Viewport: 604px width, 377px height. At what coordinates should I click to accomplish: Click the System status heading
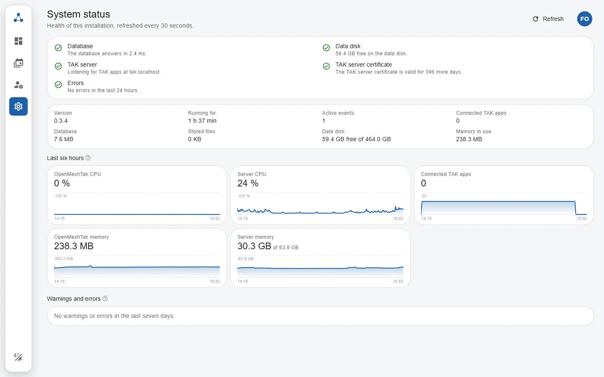(78, 14)
